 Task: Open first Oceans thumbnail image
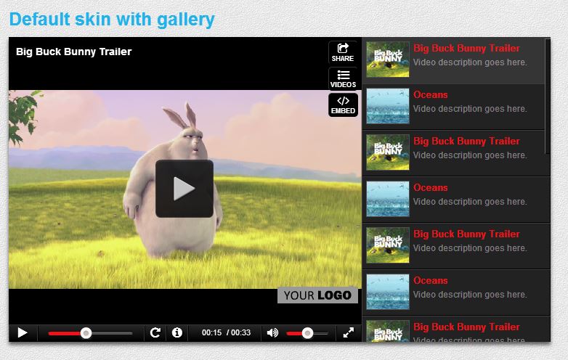tap(388, 106)
